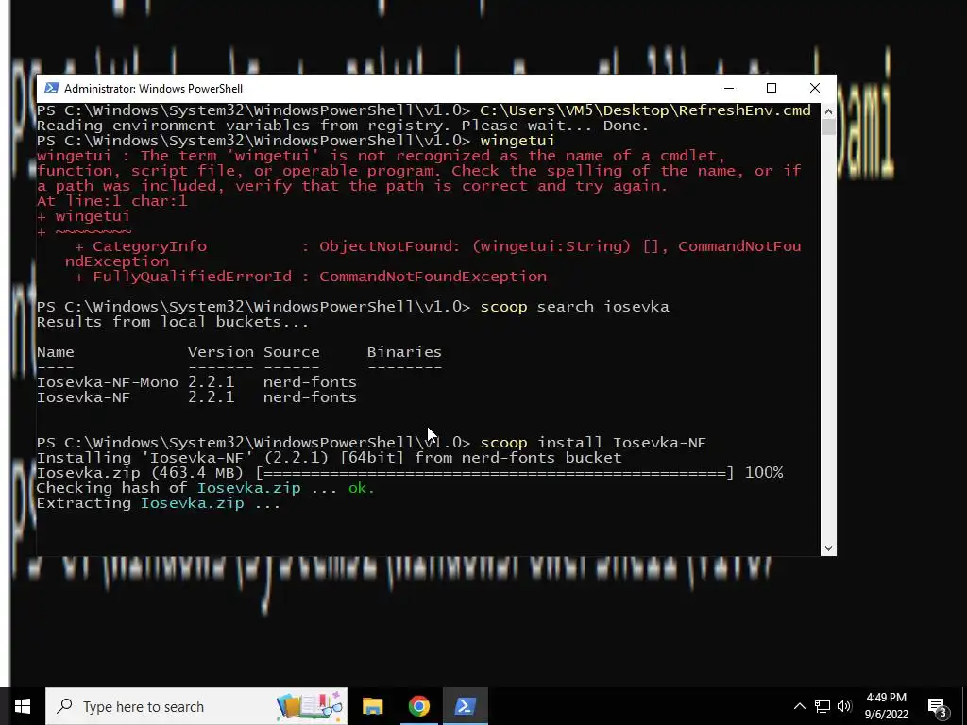Click the 'Reading environment variables' output line
967x725 pixels.
pyautogui.click(x=343, y=126)
